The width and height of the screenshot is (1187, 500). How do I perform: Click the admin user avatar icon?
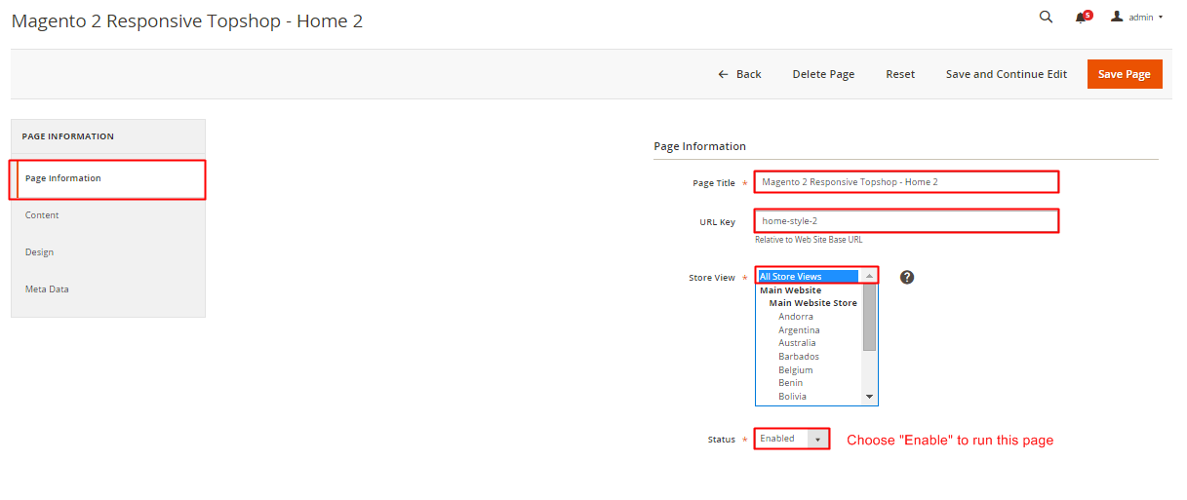1117,17
